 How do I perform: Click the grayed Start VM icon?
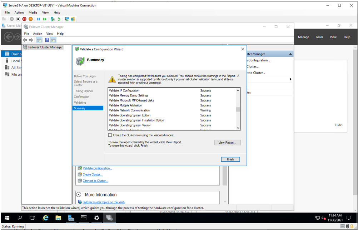pyautogui.click(x=12, y=19)
